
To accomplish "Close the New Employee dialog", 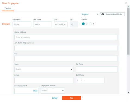I will pos(126,3).
